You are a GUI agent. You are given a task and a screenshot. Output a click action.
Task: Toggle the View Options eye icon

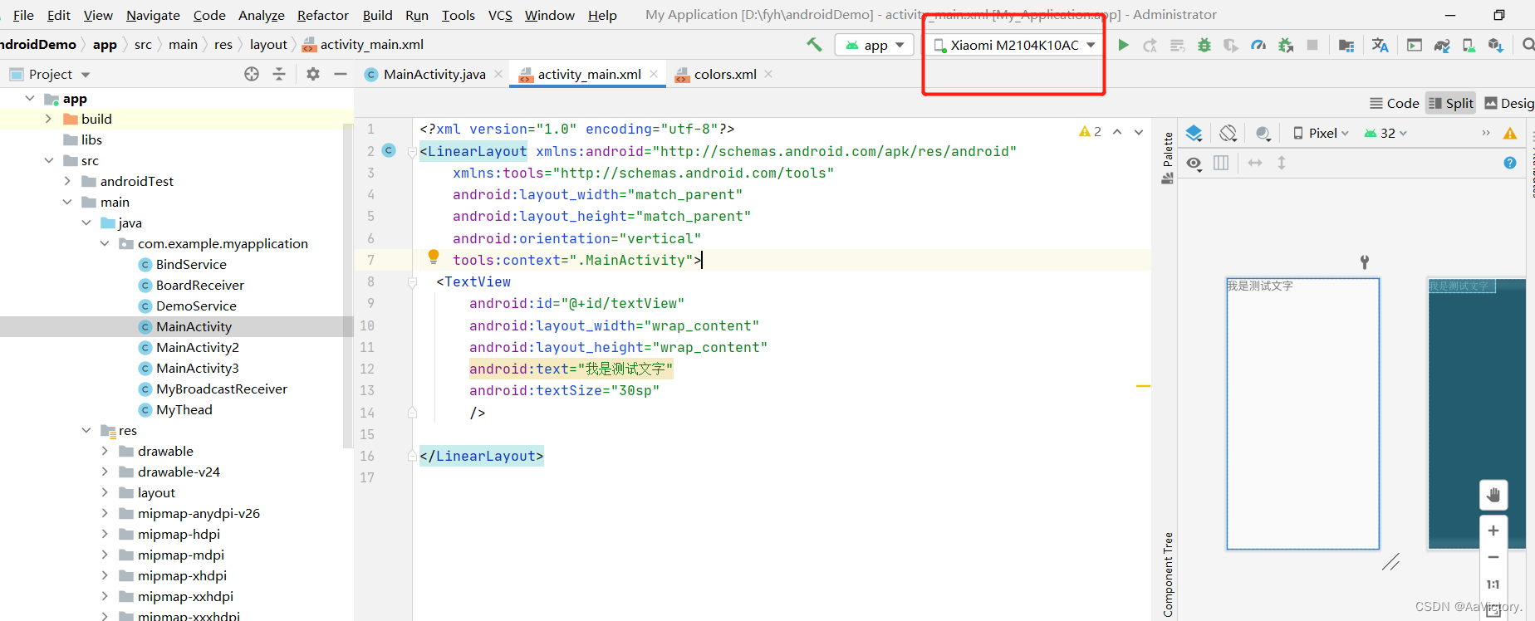(x=1194, y=163)
